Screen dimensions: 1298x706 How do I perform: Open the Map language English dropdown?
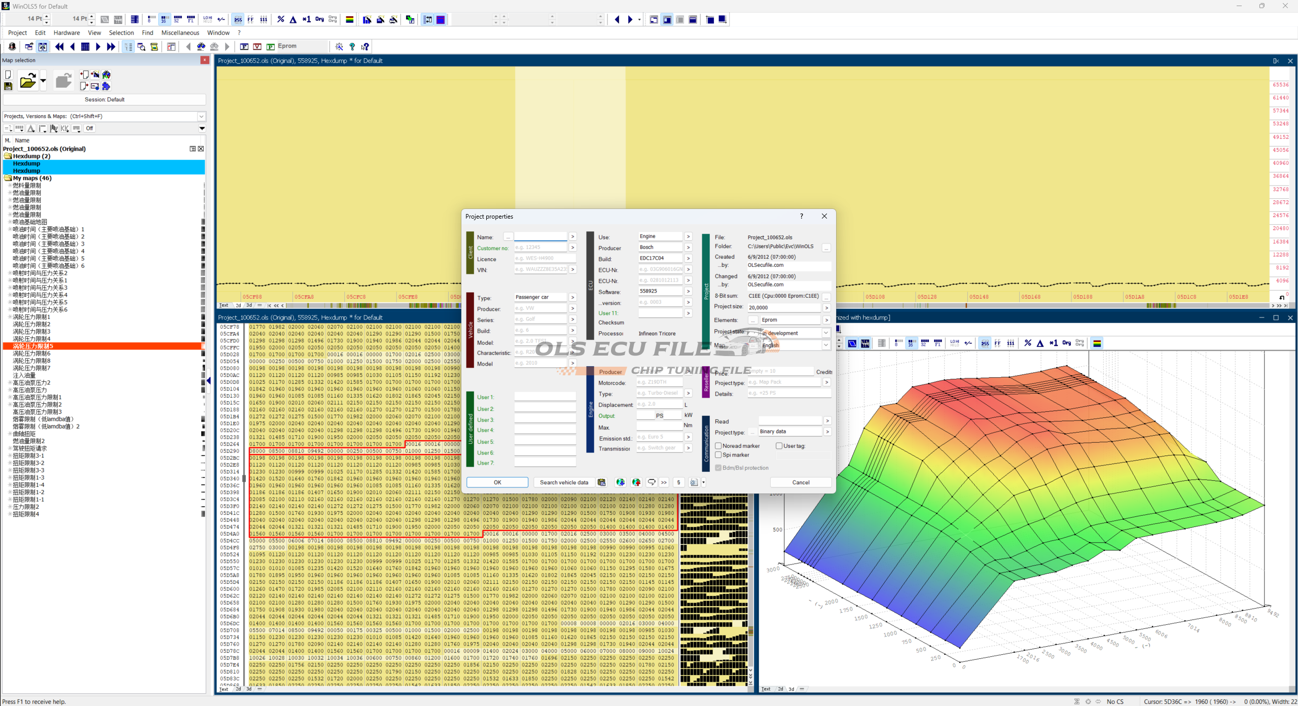pyautogui.click(x=826, y=345)
